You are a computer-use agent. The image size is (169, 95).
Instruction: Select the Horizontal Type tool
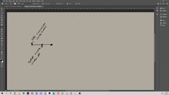(2, 45)
